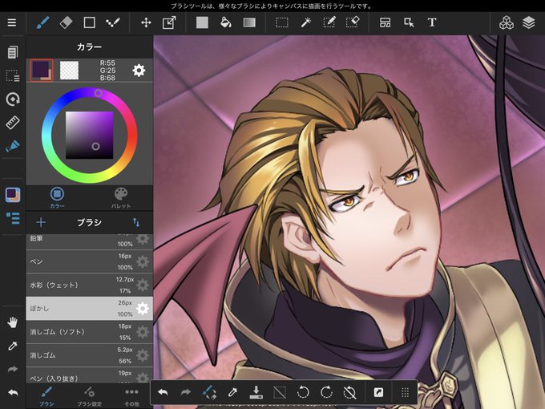Select the eyedropper in left sidebar

click(13, 346)
